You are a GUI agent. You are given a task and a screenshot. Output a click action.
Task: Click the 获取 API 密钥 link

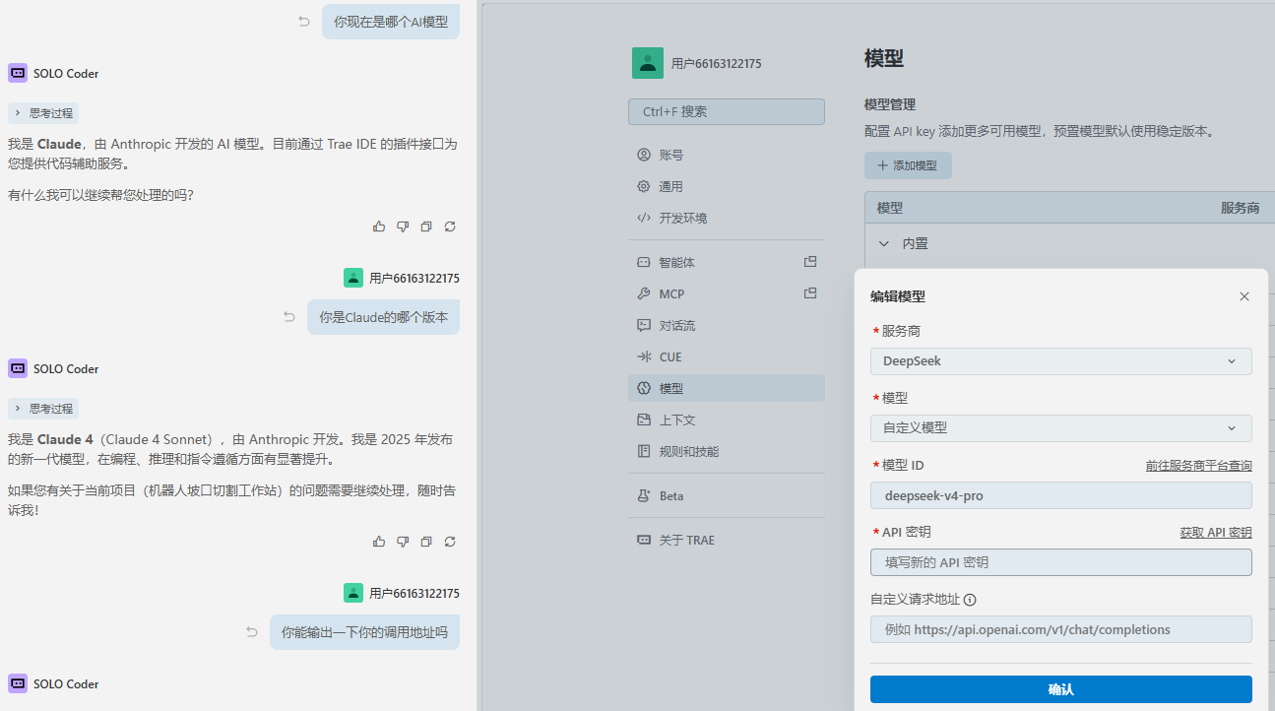[1215, 533]
